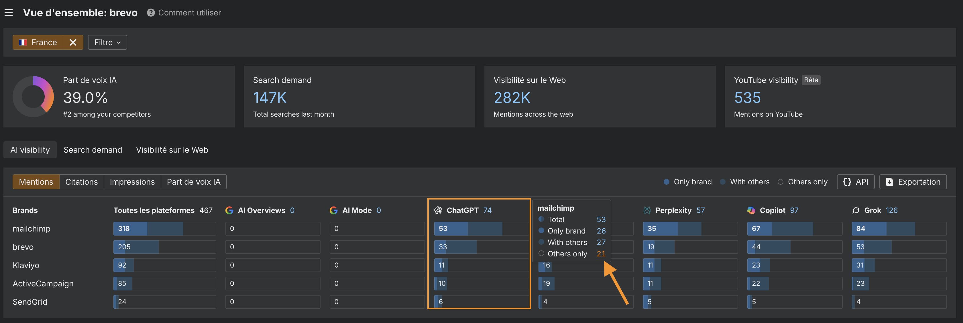963x323 pixels.
Task: Click the question mark help icon
Action: [x=151, y=13]
